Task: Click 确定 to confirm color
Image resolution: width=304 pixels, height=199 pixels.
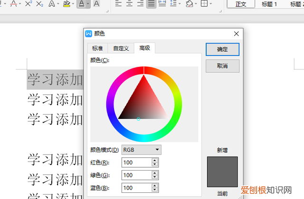Action: point(222,49)
